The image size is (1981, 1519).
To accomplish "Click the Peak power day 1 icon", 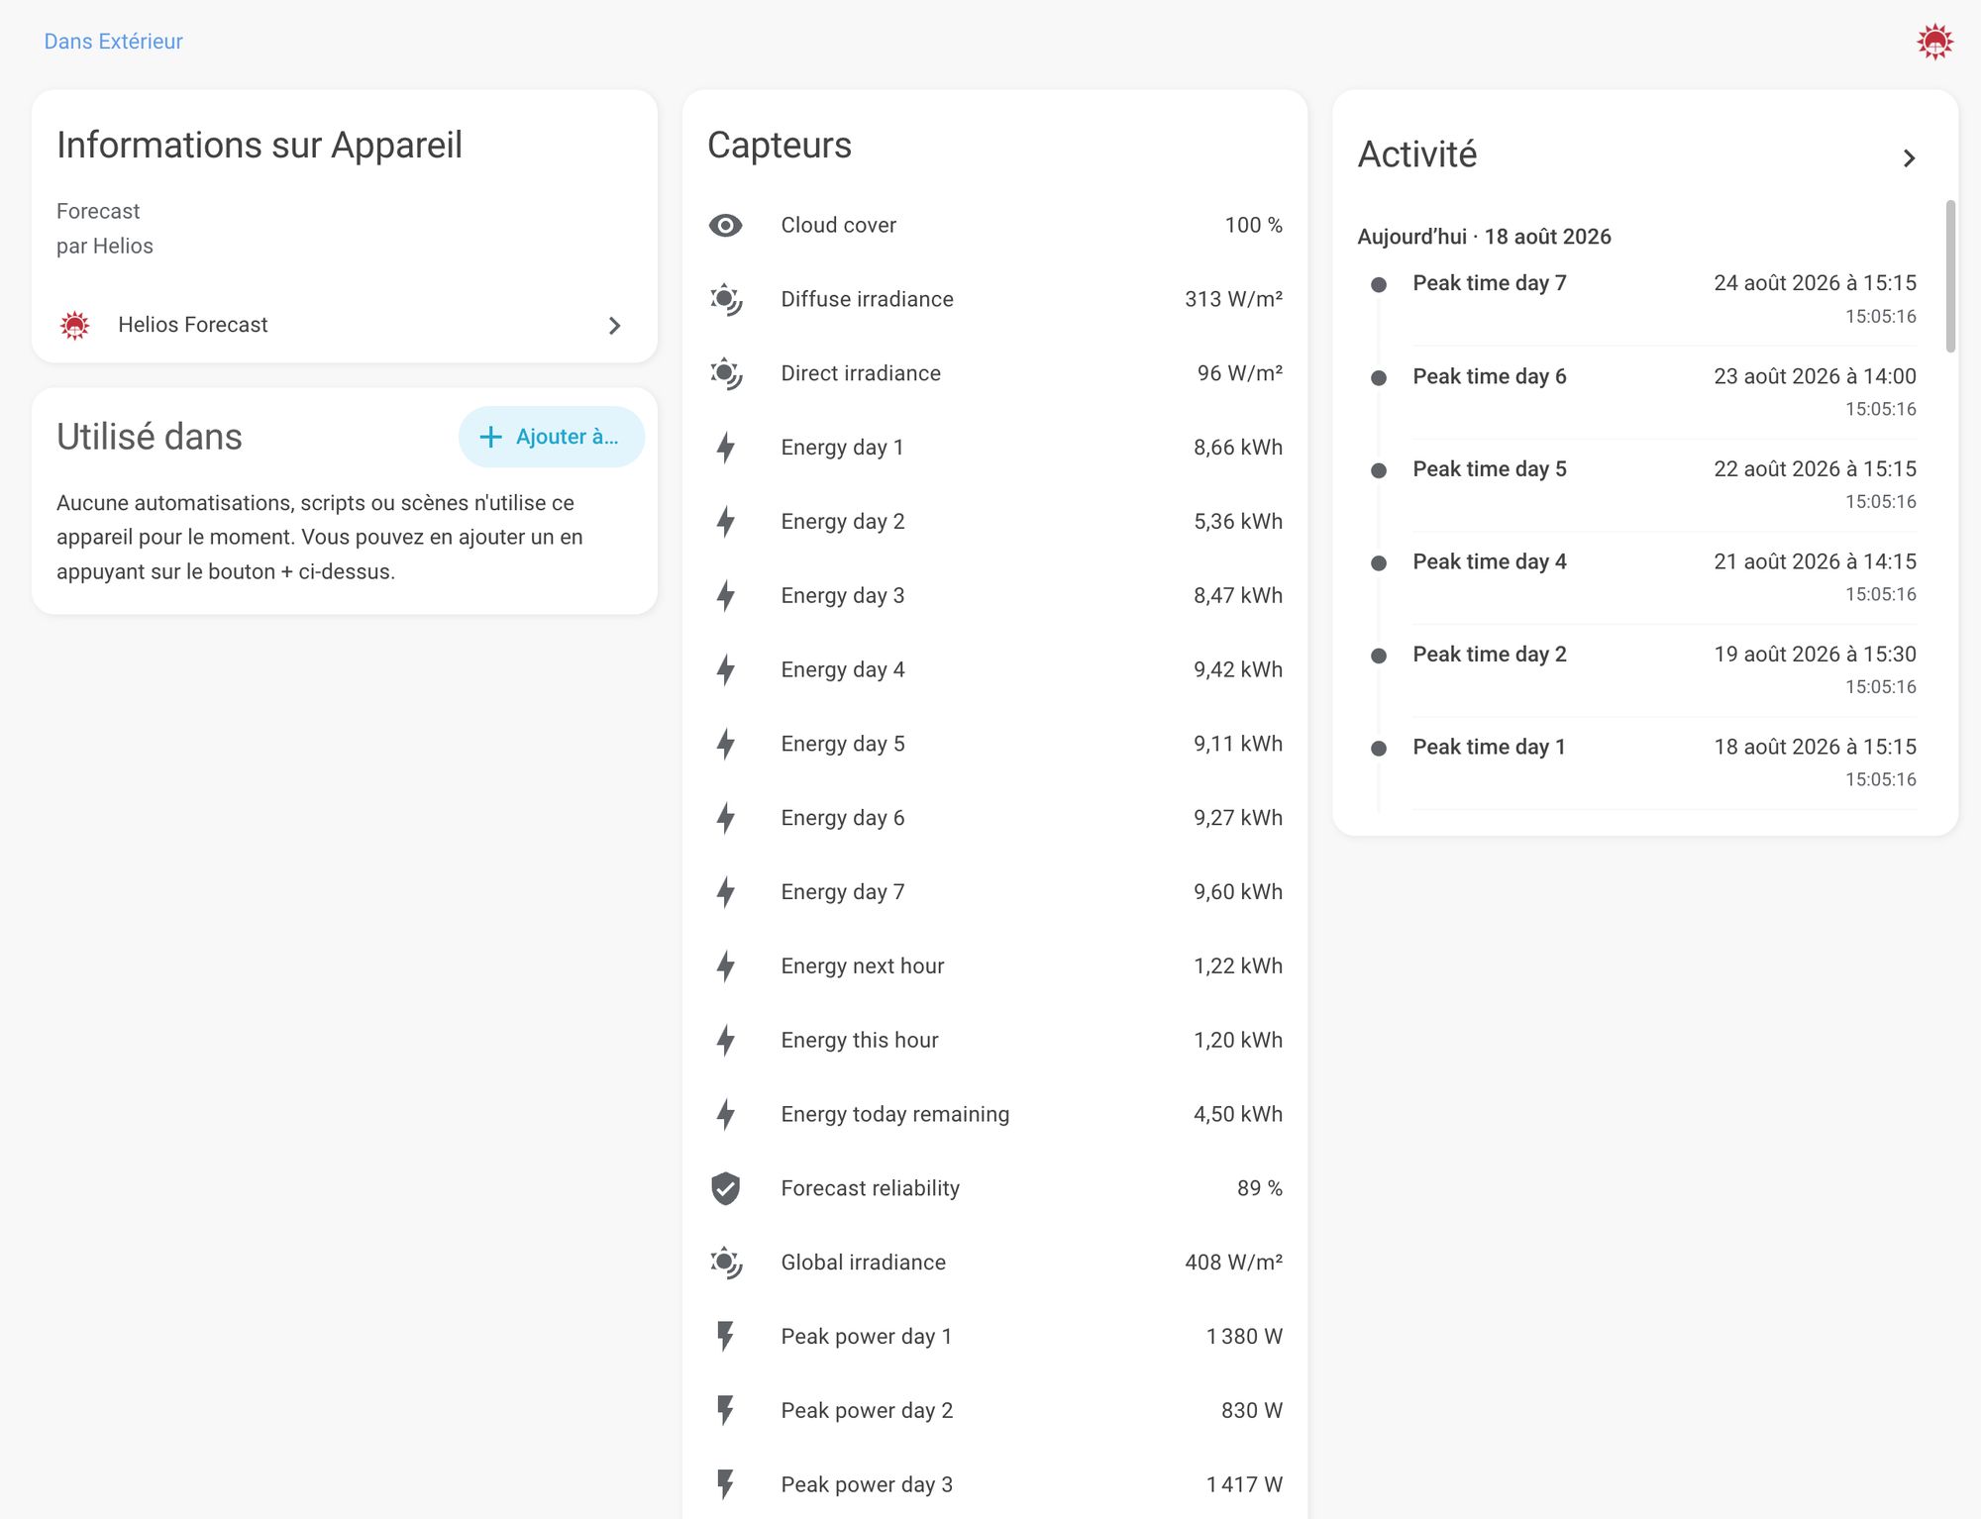I will tap(726, 1337).
